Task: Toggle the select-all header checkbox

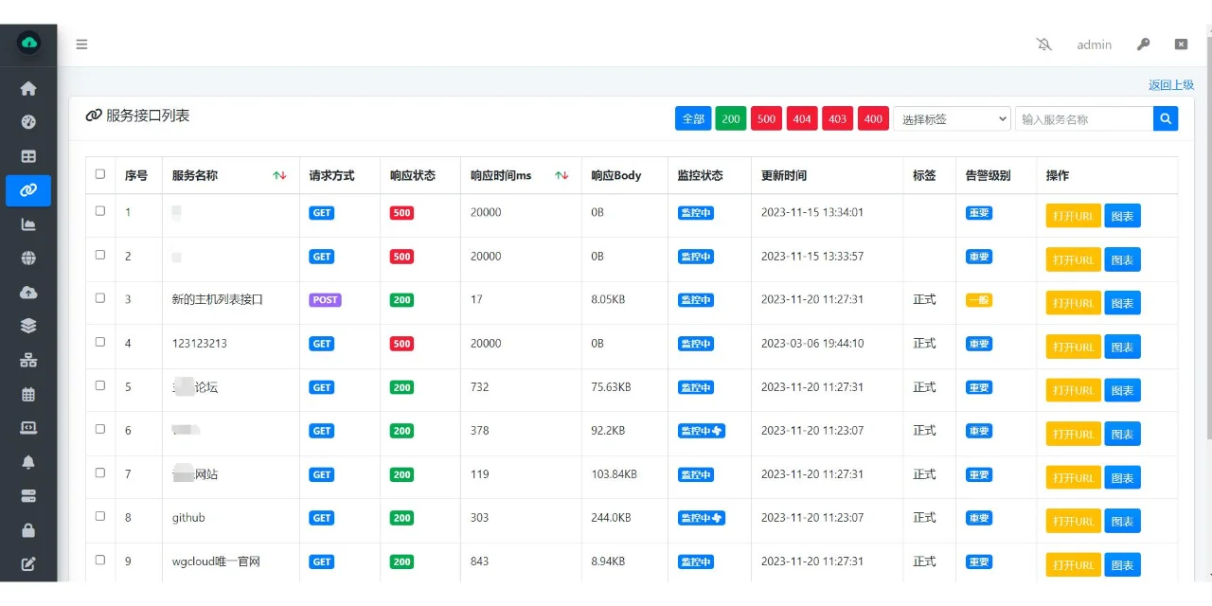Action: pyautogui.click(x=100, y=174)
